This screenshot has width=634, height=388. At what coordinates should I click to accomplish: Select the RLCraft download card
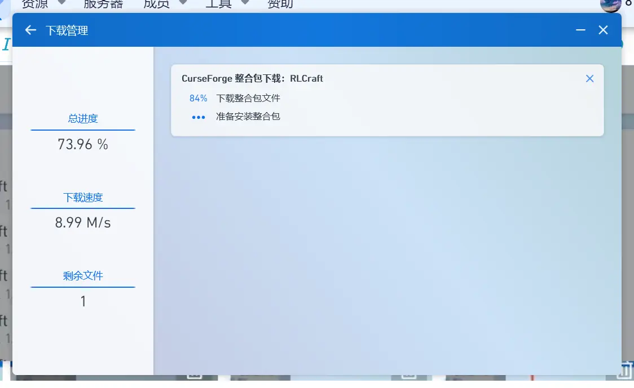[x=387, y=100]
